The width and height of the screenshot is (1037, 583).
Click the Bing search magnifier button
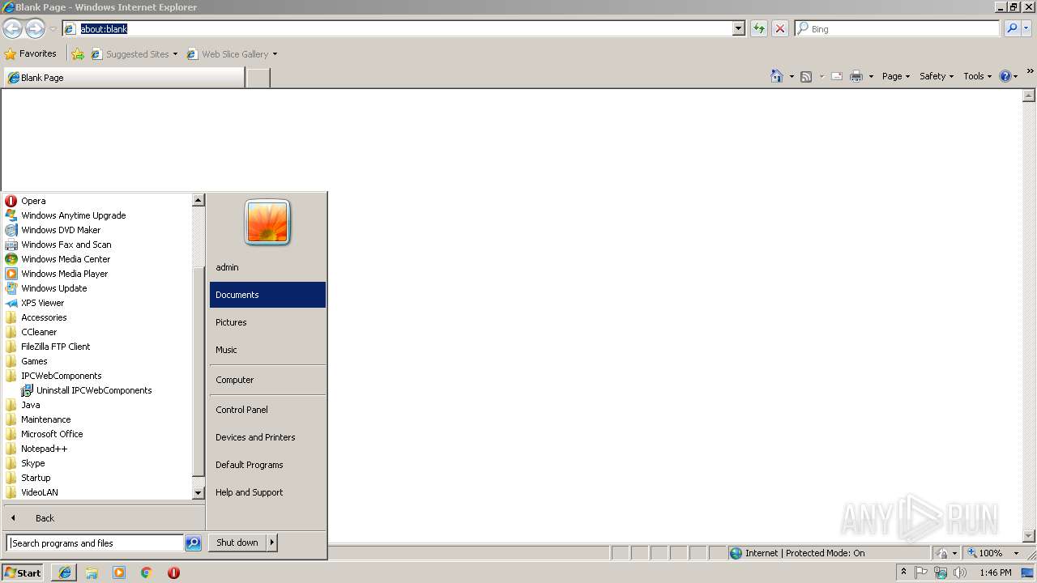pos(1012,28)
